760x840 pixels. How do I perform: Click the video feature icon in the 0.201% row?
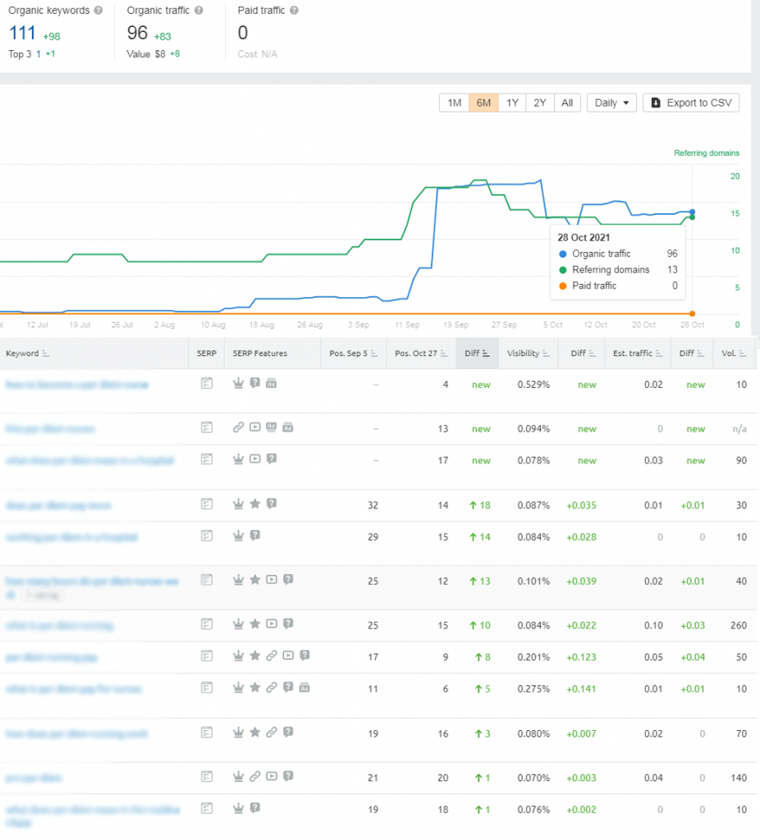pos(288,655)
